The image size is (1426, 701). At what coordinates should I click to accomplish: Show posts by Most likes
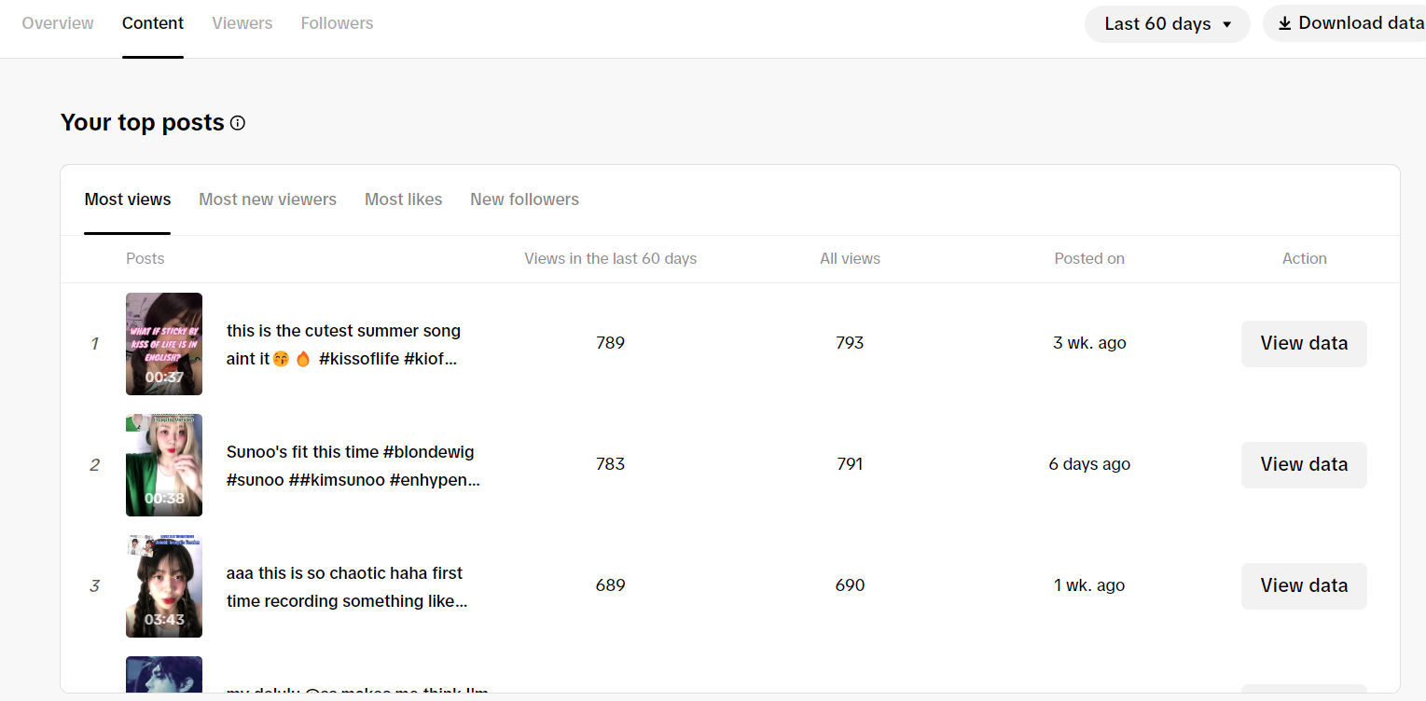click(x=403, y=199)
